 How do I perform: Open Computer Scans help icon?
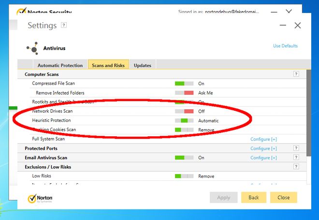(x=296, y=74)
